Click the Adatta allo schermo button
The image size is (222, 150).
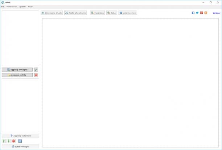(75, 13)
